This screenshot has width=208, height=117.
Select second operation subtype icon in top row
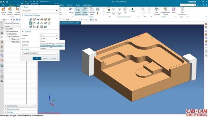(x=34, y=19)
